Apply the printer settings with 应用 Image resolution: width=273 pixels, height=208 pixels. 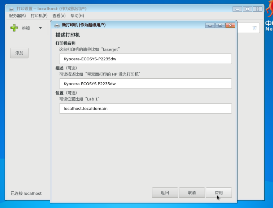tap(218, 193)
